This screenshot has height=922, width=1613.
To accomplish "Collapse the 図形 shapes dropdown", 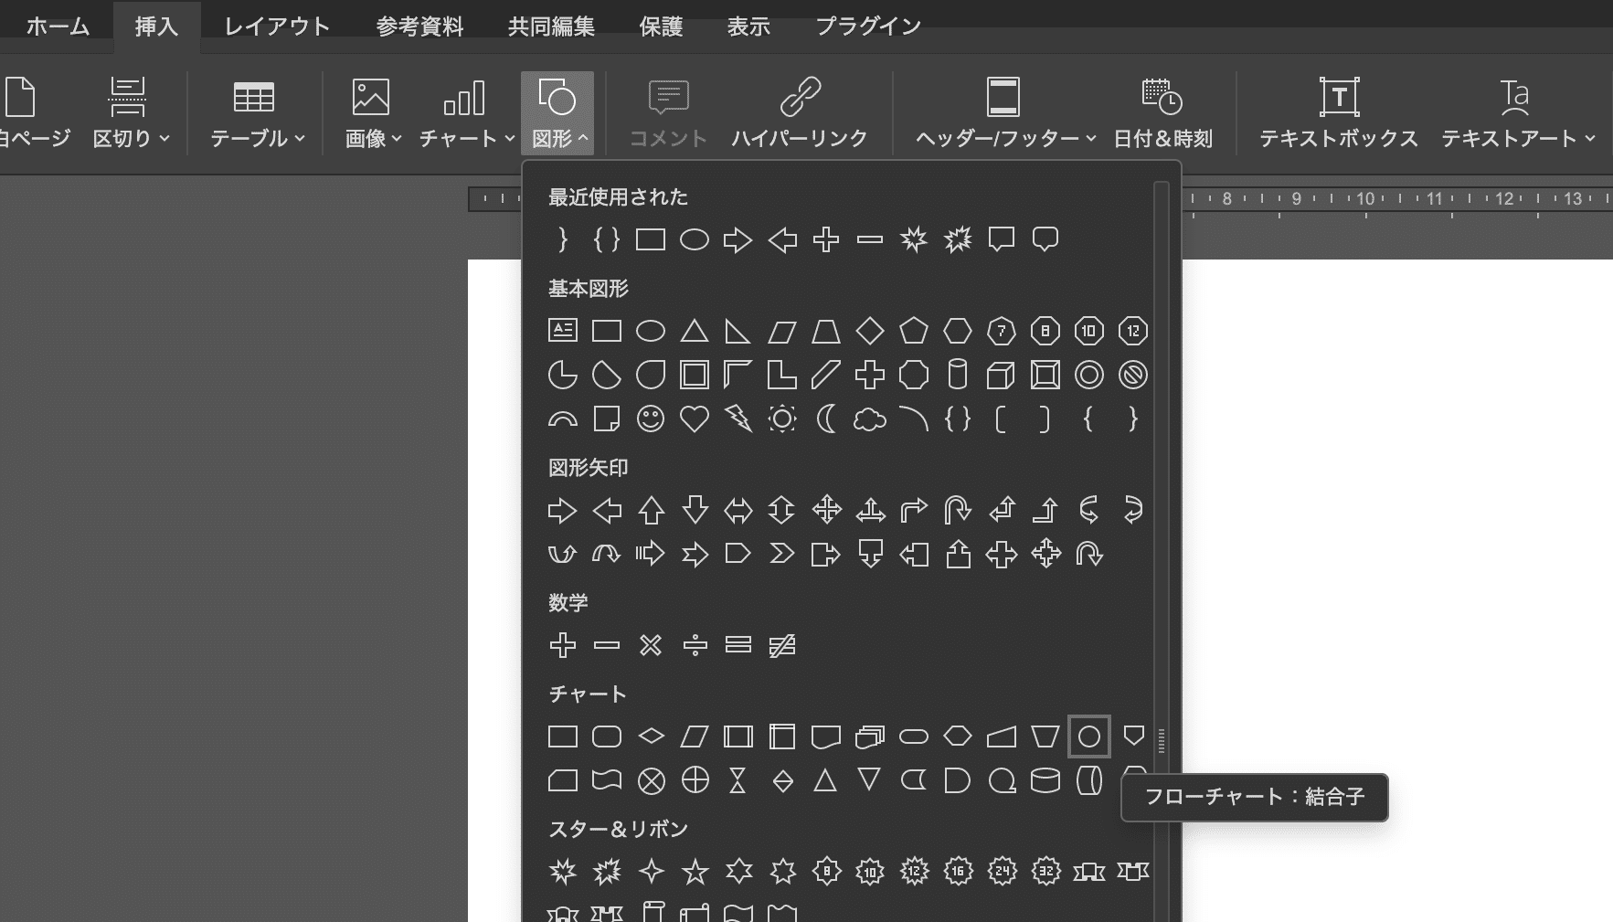I will point(557,113).
